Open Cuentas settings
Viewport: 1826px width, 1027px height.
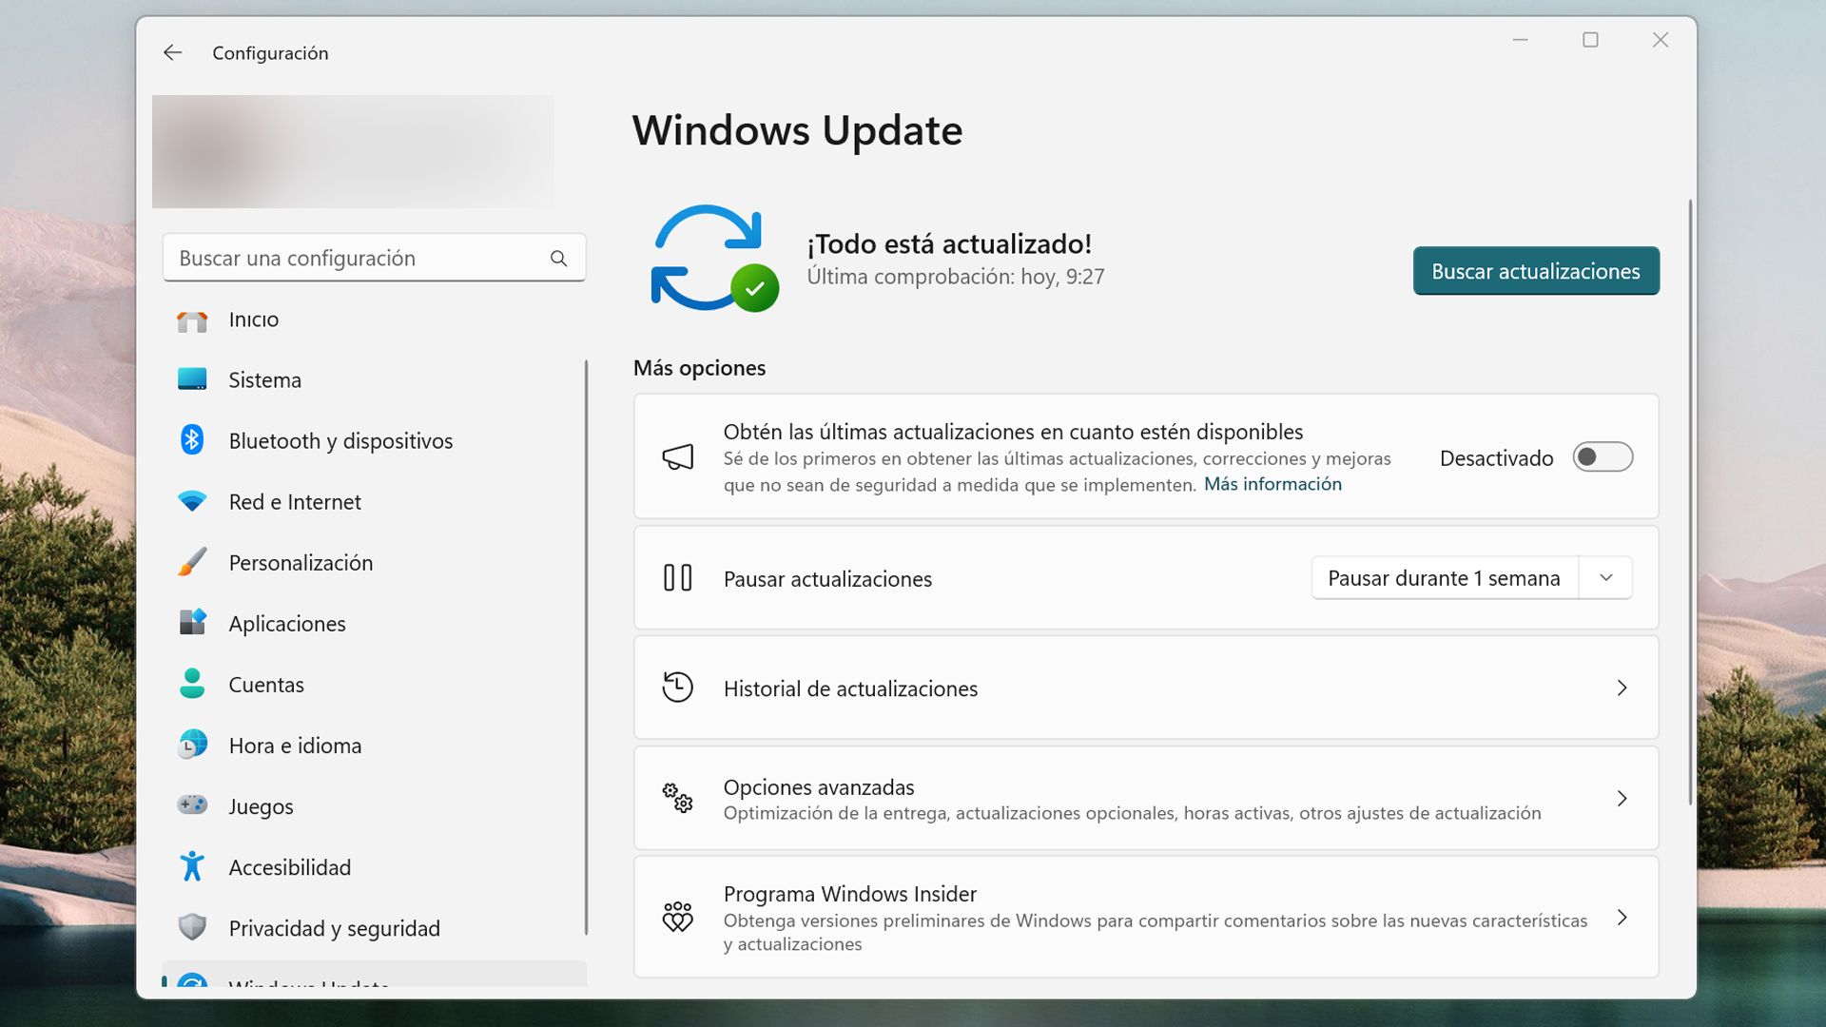373,685
